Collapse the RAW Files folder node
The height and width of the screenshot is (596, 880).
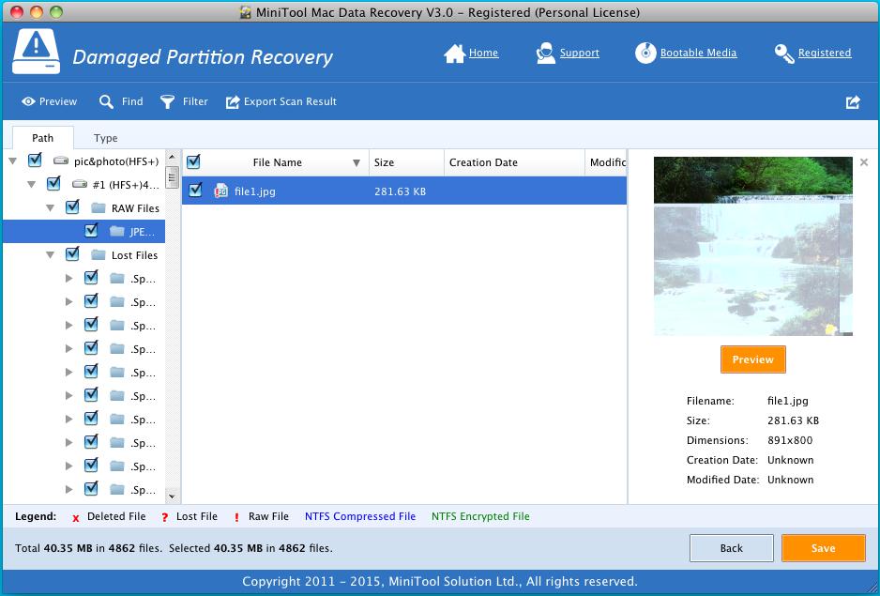[50, 207]
